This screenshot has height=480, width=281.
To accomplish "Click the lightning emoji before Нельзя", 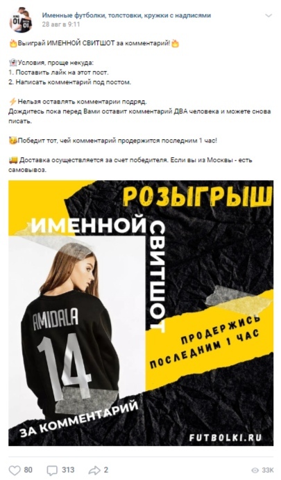I will (x=12, y=102).
